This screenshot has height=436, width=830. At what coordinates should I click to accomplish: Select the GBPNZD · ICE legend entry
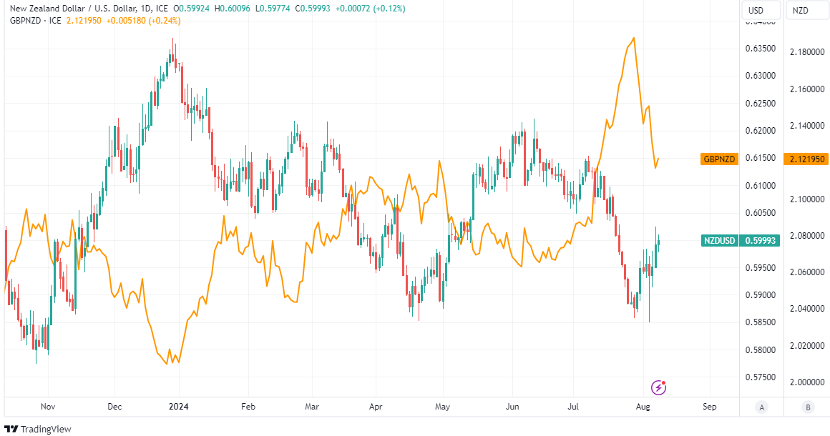pos(36,21)
